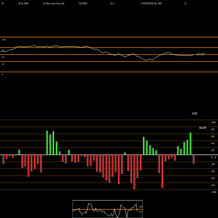Click the last red bar in MR histogram
The height and width of the screenshot is (218, 218).
[194, 159]
